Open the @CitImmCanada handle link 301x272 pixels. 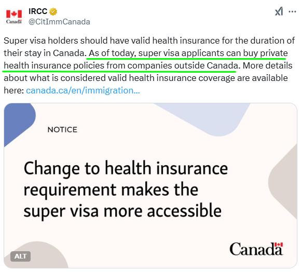[59, 22]
